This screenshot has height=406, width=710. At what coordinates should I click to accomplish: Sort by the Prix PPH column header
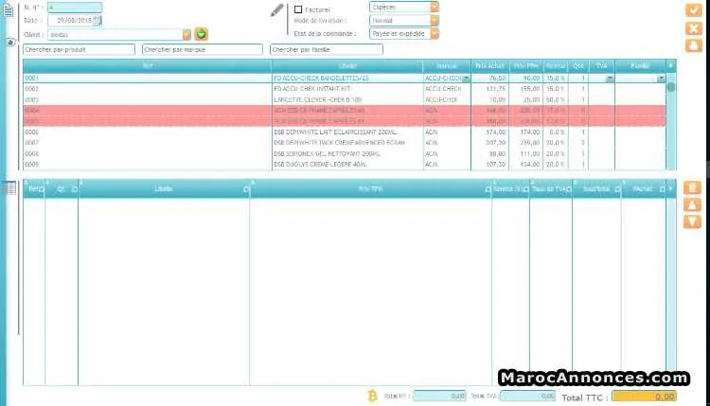pos(525,66)
